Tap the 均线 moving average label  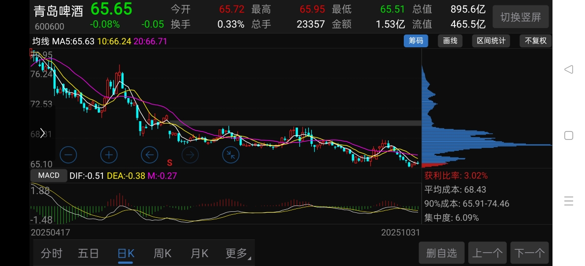41,41
